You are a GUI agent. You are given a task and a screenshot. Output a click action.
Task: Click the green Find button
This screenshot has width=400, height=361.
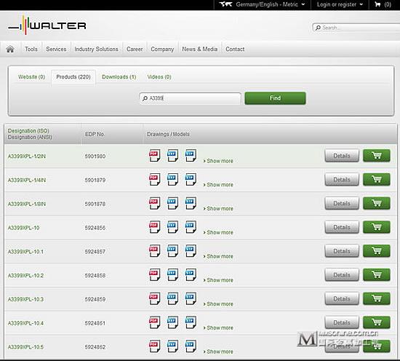click(275, 98)
